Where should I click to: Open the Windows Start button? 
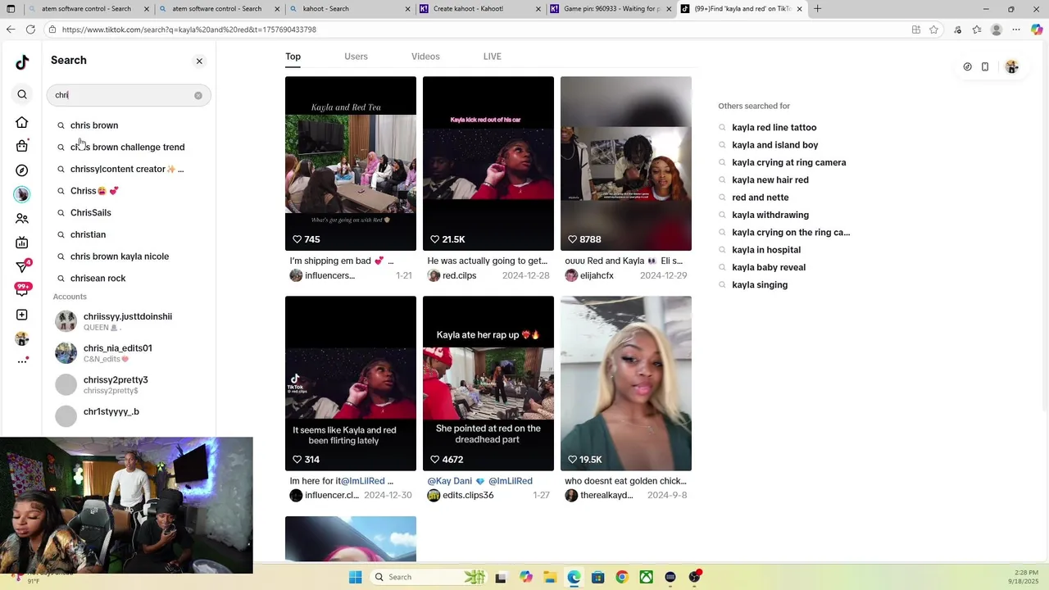pos(355,577)
